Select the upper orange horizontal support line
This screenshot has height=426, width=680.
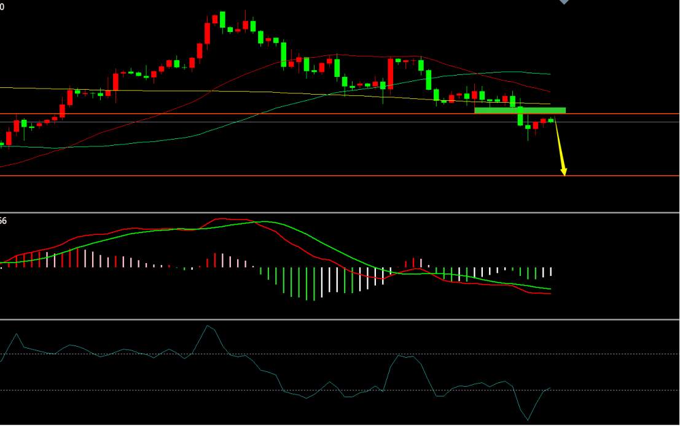[x=340, y=114]
